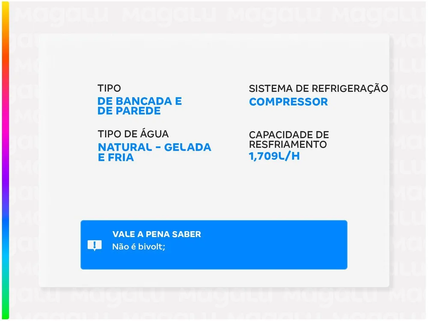
Task: Select the SISTEMA DE REFRIGERAÇÃO label
Action: tap(318, 89)
